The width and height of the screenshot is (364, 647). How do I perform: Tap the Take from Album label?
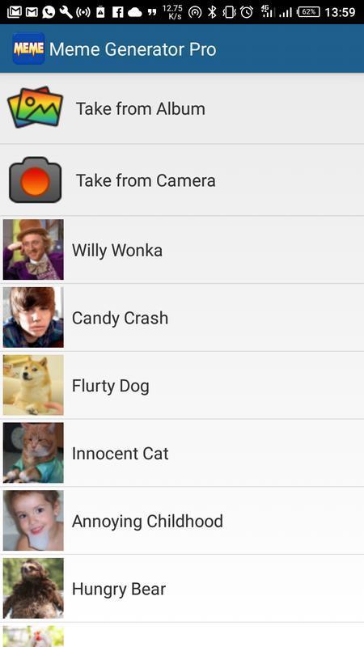[x=140, y=109]
